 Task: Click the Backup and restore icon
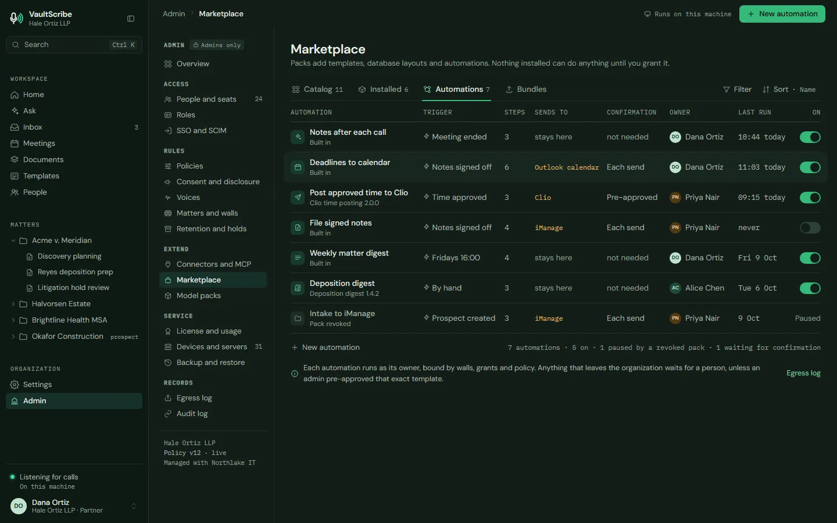point(168,363)
